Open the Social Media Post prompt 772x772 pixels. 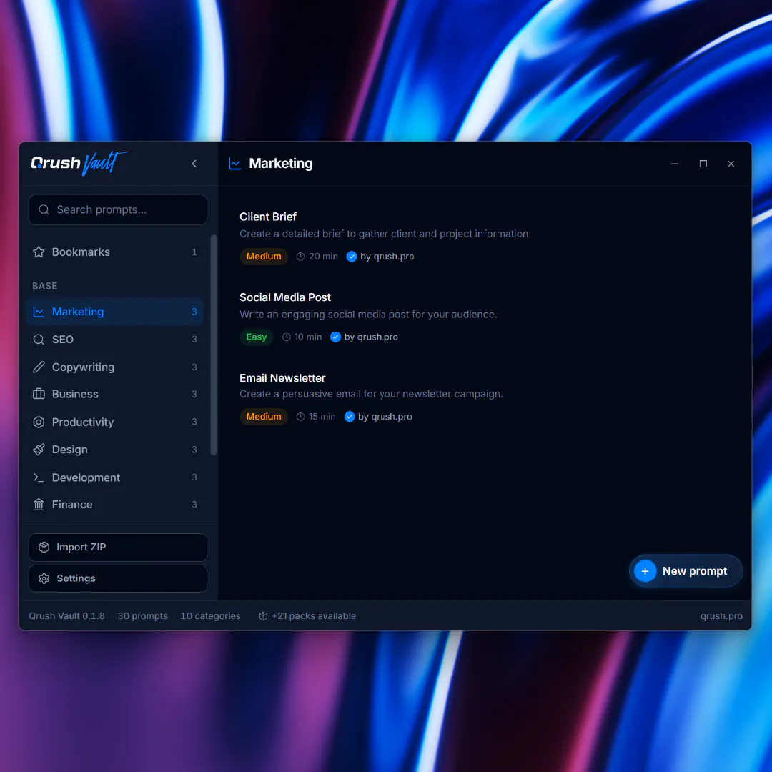click(x=285, y=297)
